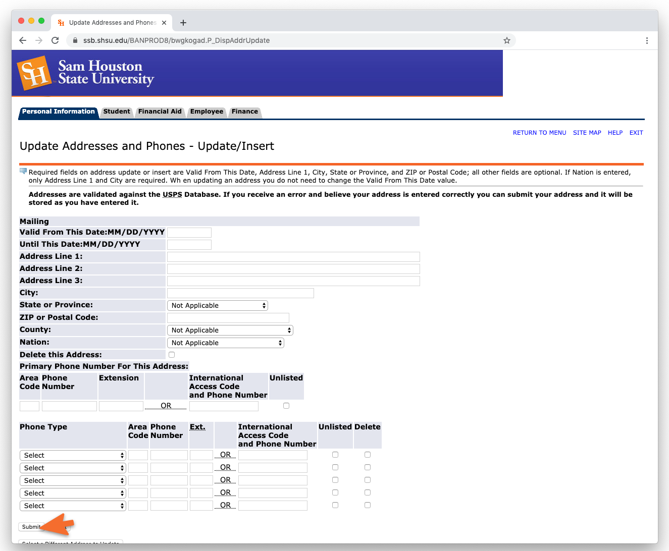Check the Delete this Address checkbox
Viewport: 669px width, 551px height.
[x=172, y=355]
